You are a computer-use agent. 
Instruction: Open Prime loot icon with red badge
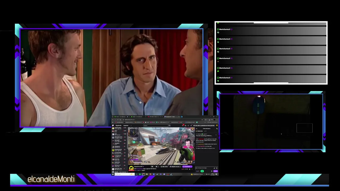point(183,125)
